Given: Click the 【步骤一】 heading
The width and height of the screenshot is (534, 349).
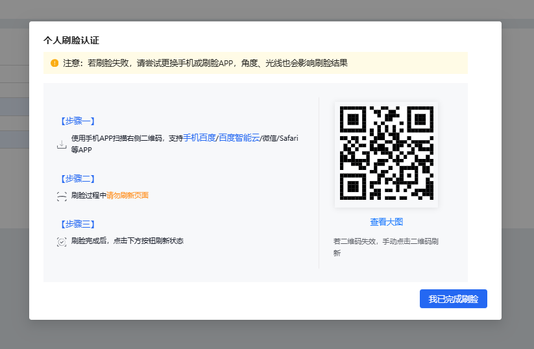Looking at the screenshot, I should point(78,121).
